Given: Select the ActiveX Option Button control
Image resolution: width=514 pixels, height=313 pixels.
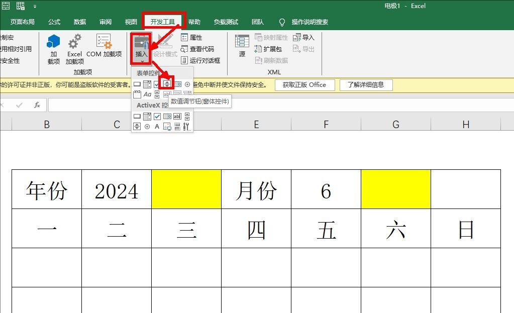Looking at the screenshot, I should tap(147, 126).
